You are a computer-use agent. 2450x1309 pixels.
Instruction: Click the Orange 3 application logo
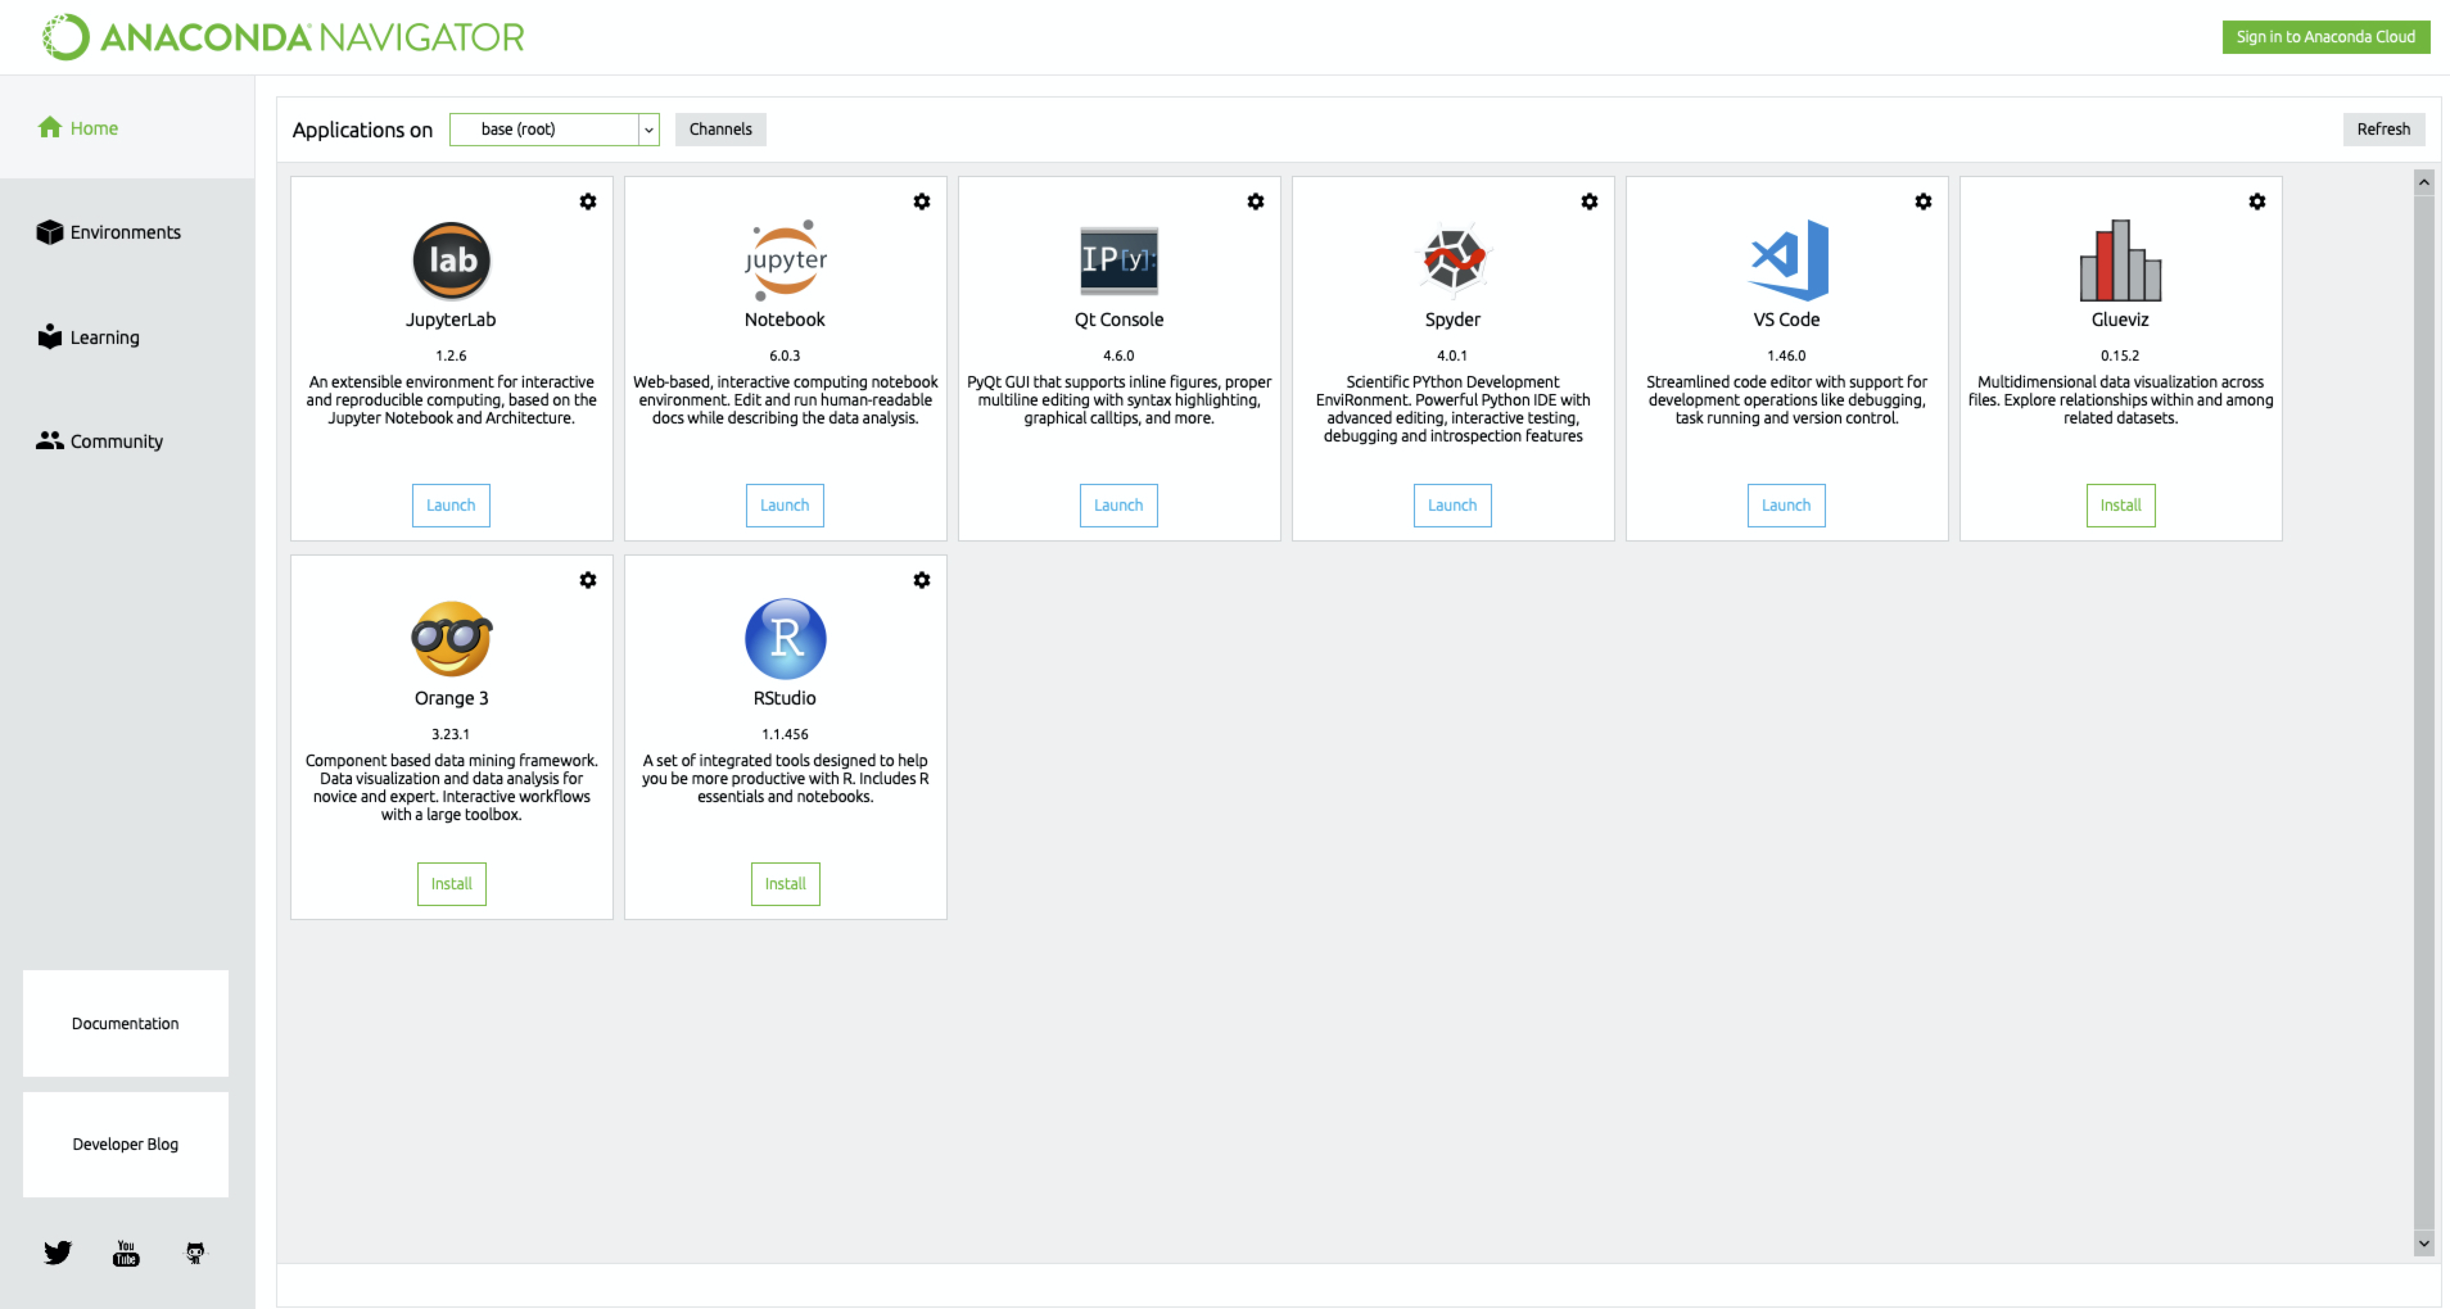click(x=451, y=638)
